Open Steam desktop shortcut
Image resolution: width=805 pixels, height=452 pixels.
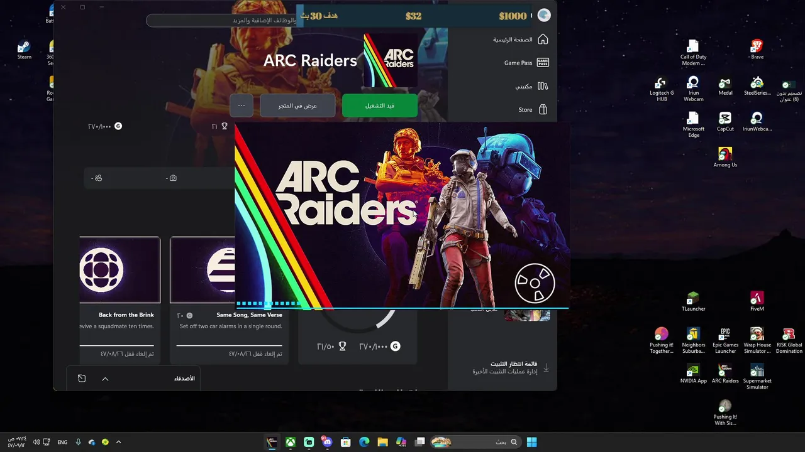pos(24,50)
